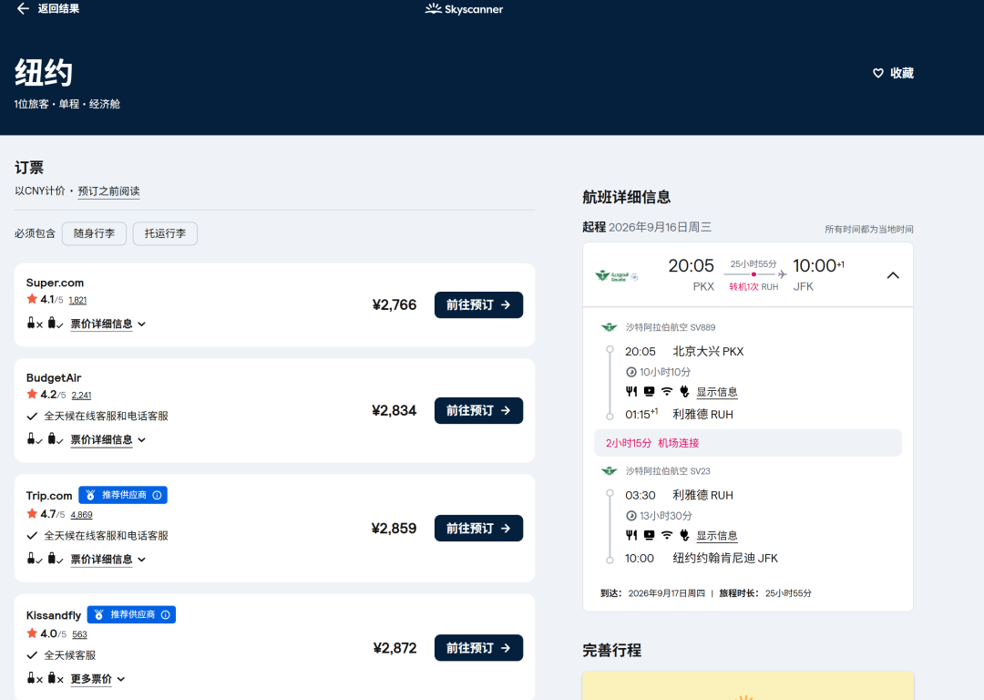Click the ¥2,766 price for Super.com
This screenshot has height=700, width=984.
click(395, 304)
